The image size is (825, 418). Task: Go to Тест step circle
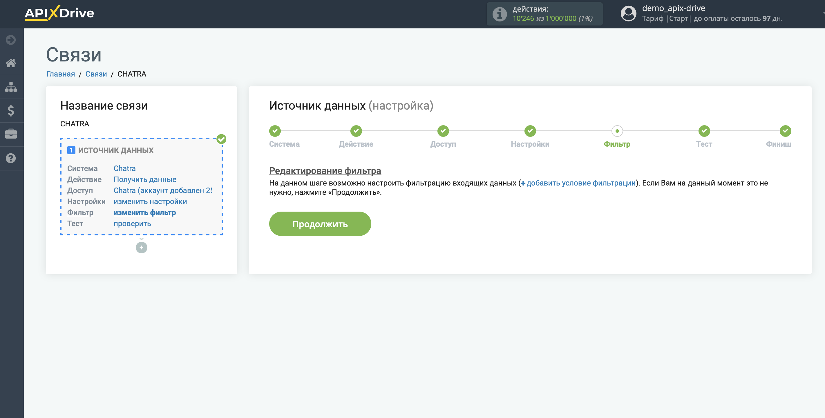click(704, 131)
